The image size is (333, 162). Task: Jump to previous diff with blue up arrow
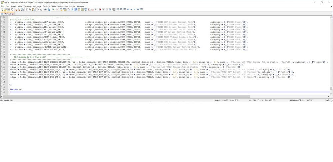click(x=132, y=9)
